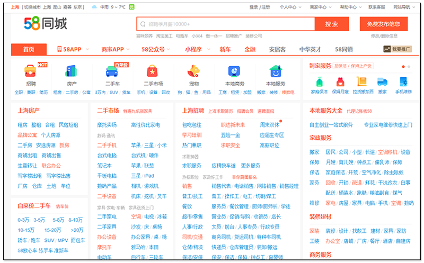Expand the 小程序 menu chevron
Image resolution: width=424 pixels, height=263 pixels.
(208, 49)
